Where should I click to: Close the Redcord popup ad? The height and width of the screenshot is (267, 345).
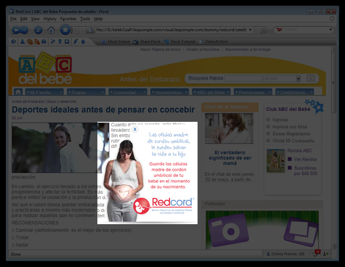[x=135, y=129]
